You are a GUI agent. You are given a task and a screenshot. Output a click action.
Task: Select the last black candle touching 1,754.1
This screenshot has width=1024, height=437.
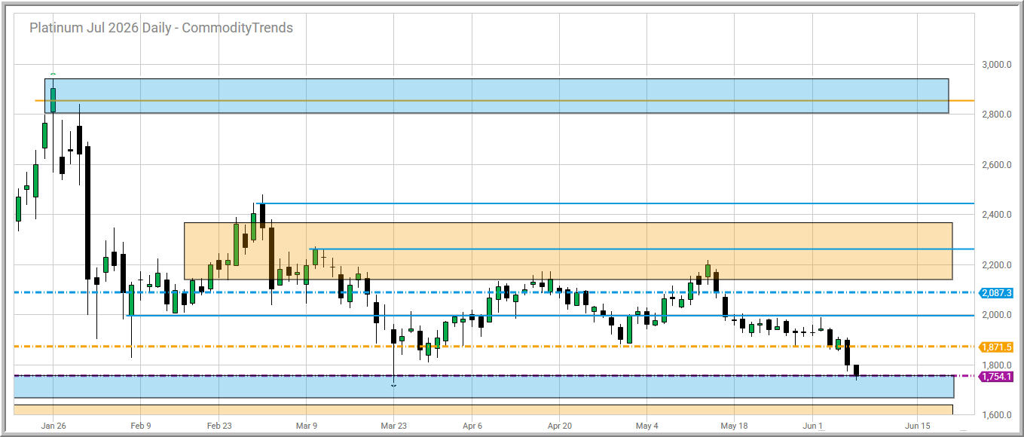pos(856,369)
